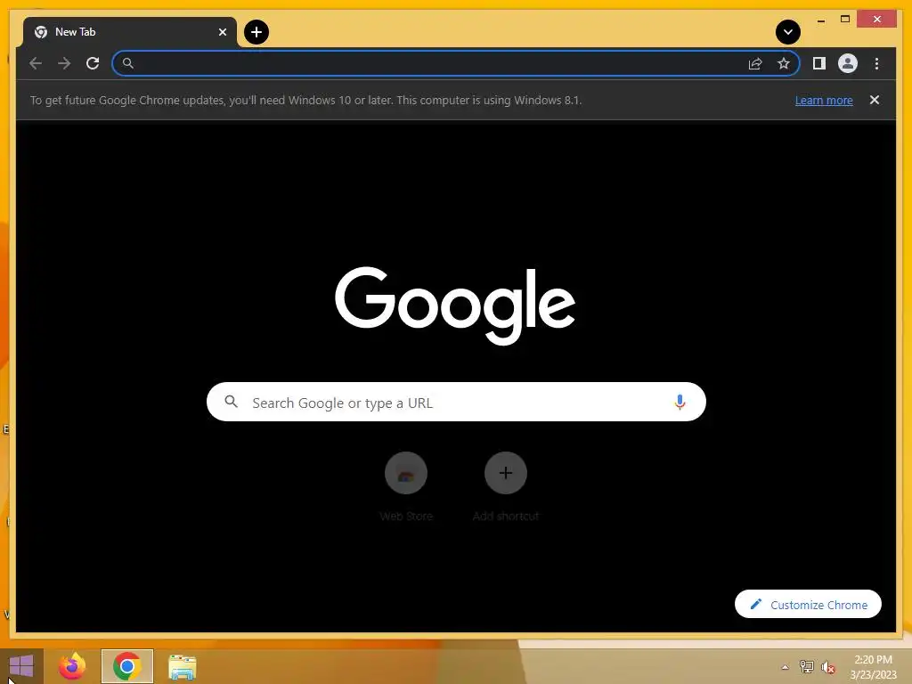The width and height of the screenshot is (912, 684).
Task: Open File Explorer from the taskbar
Action: 182,666
